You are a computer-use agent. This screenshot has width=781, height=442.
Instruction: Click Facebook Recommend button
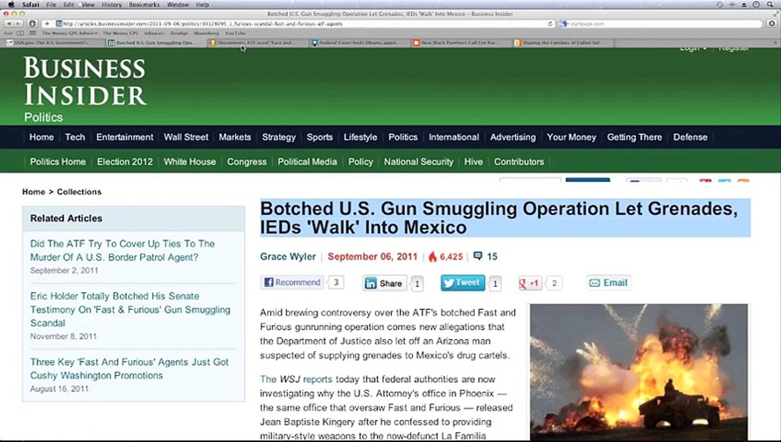(292, 282)
